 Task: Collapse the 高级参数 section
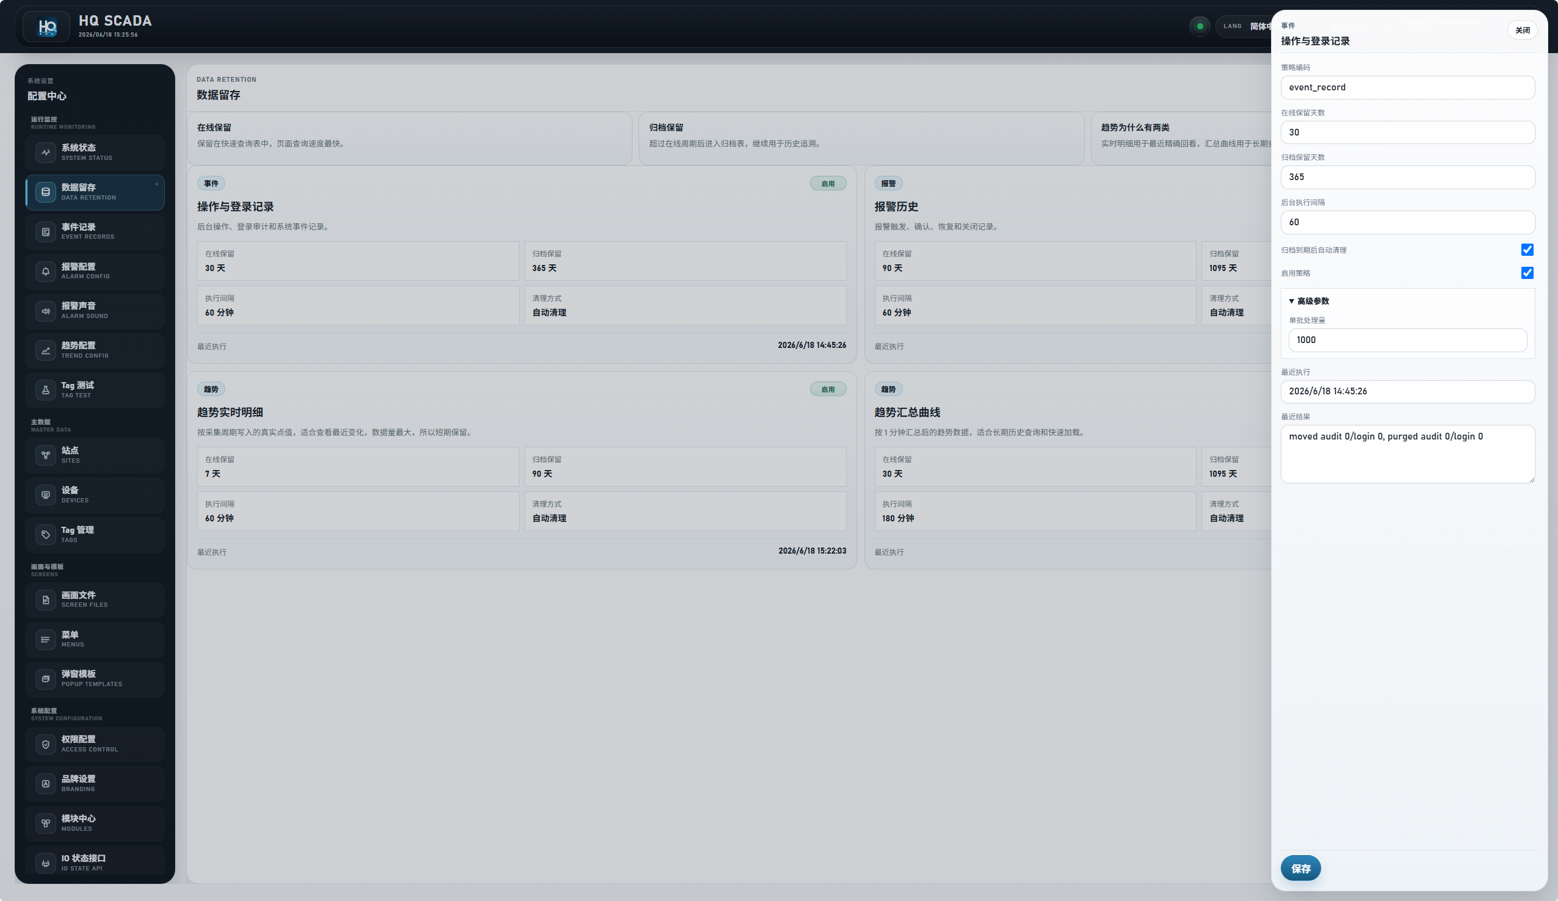pyautogui.click(x=1309, y=301)
